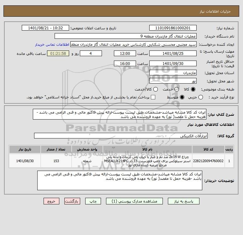The height and width of the screenshot is (235, 243).
Task: Click the جزئیات اطلاعات نیاز page title
Action: [x=215, y=11]
